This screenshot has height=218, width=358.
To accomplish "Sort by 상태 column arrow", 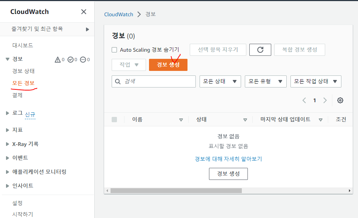I will 245,120.
